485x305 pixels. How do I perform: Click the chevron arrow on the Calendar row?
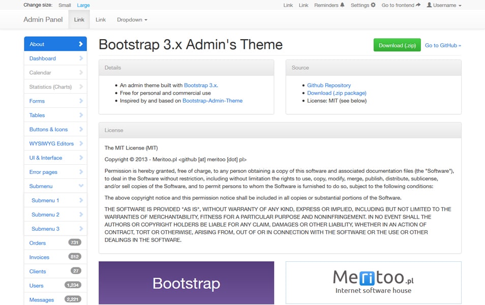(81, 72)
